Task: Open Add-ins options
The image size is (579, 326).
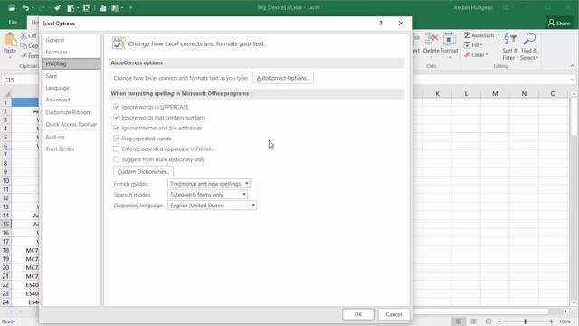Action: tap(71, 137)
